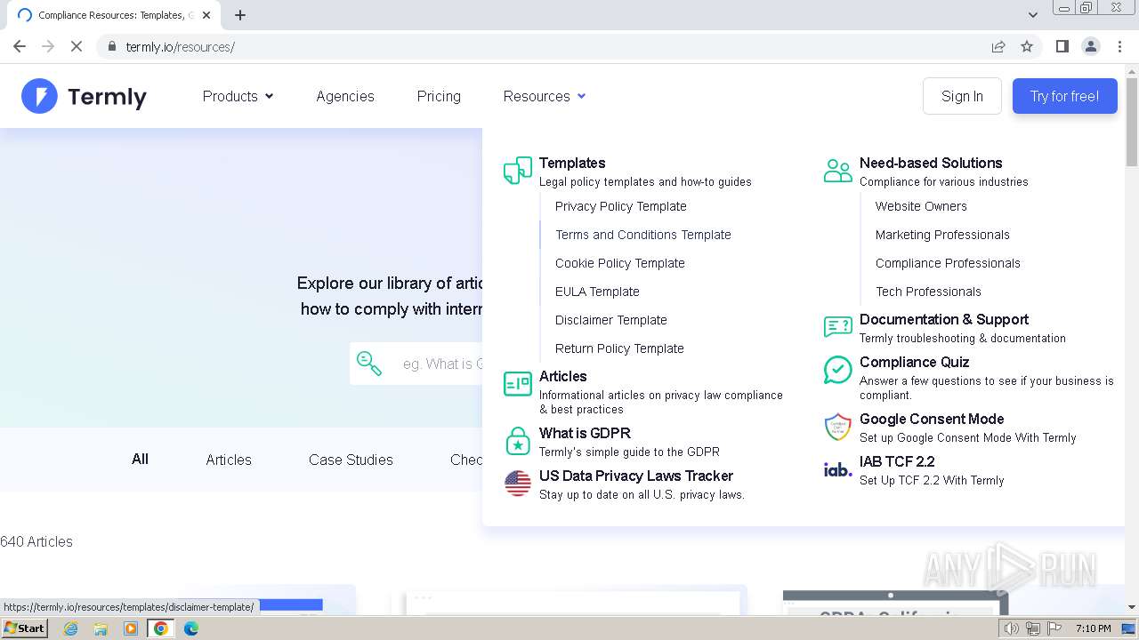The height and width of the screenshot is (640, 1139).
Task: Click the Google Consent Mode shield icon
Action: click(x=838, y=427)
